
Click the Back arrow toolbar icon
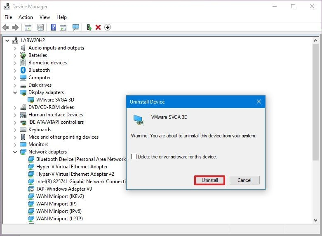[6, 27]
